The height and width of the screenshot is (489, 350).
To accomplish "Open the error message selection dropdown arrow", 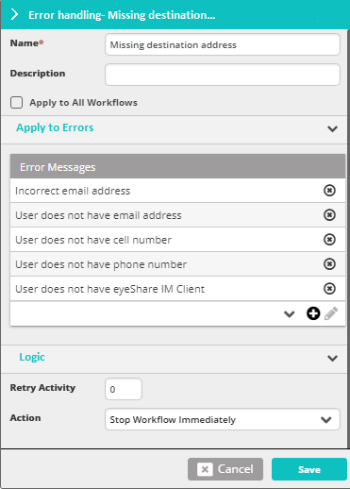I will pos(289,313).
